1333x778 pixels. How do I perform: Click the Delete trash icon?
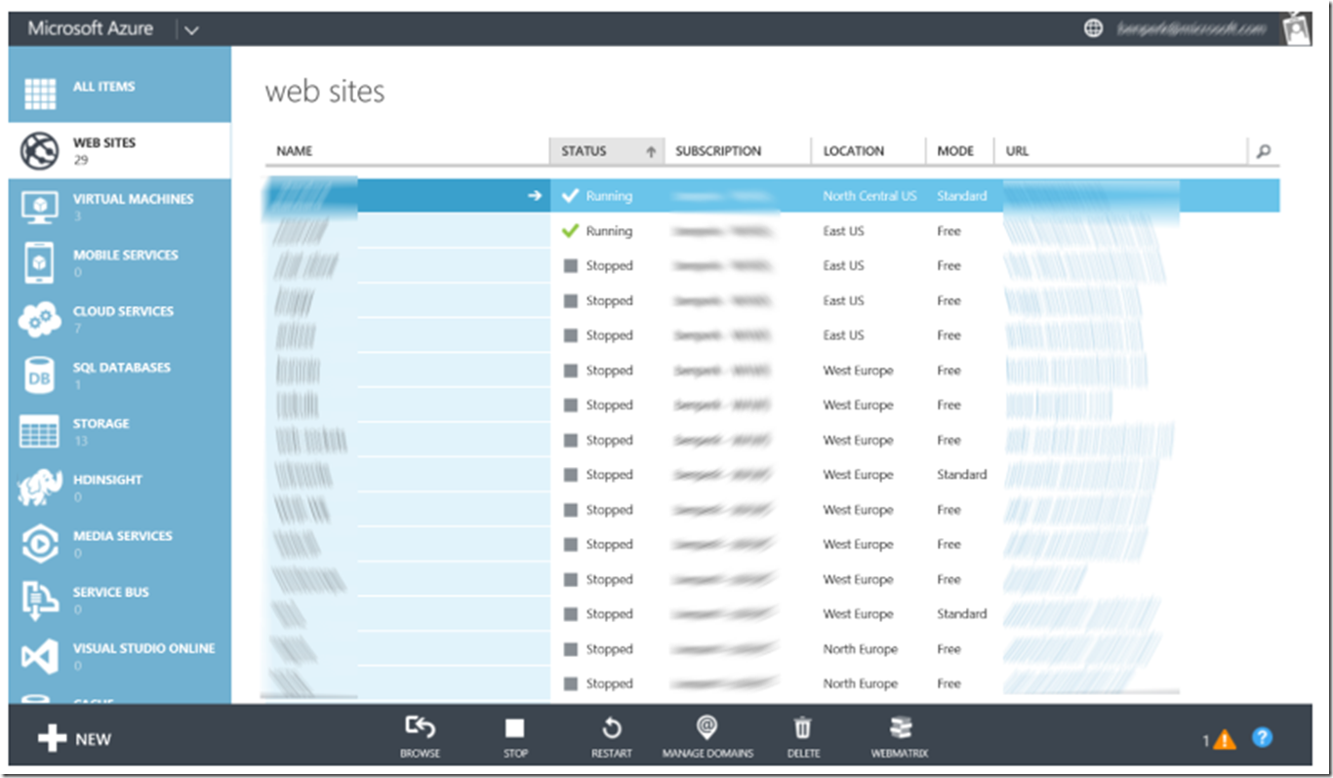[x=803, y=727]
